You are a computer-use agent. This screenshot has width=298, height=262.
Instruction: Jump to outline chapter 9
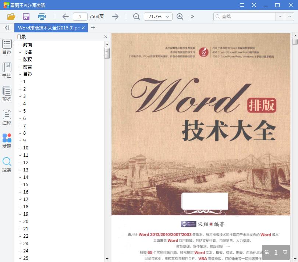point(25,141)
